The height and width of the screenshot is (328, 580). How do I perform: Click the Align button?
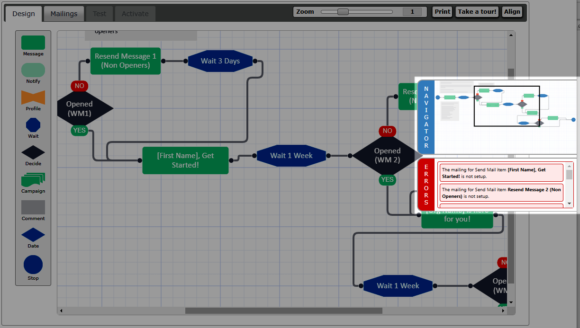click(x=512, y=12)
